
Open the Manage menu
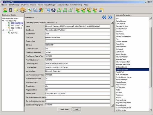[x=4, y=5]
